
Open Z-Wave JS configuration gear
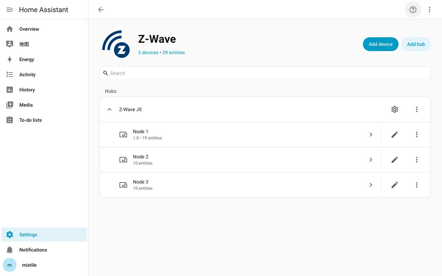coord(395,109)
